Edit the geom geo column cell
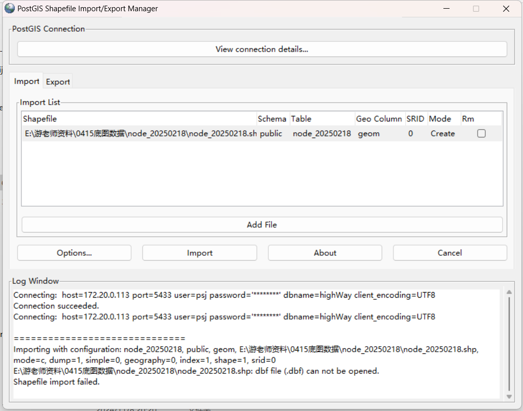523x411 pixels. tap(380, 134)
